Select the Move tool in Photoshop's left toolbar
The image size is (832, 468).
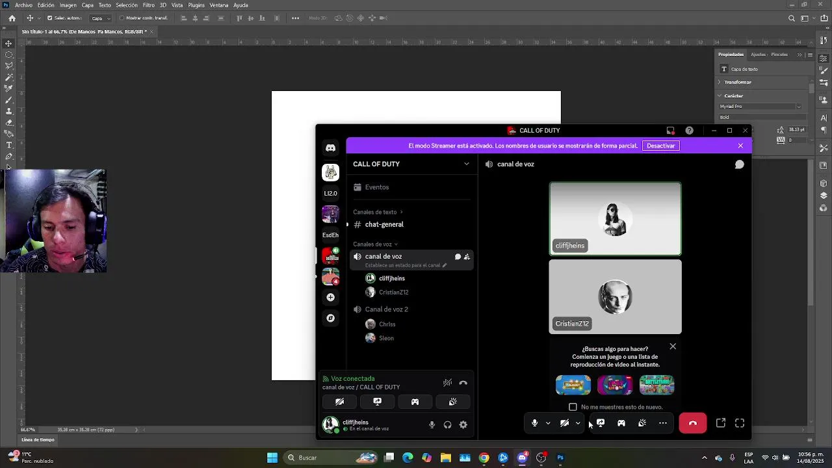tap(8, 43)
